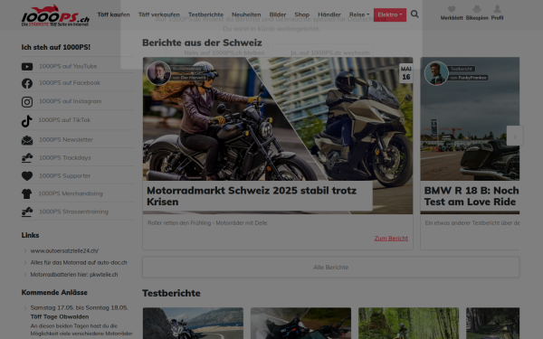The height and width of the screenshot is (339, 543).
Task: Click the 'MAI 16' date badge
Action: (x=405, y=73)
